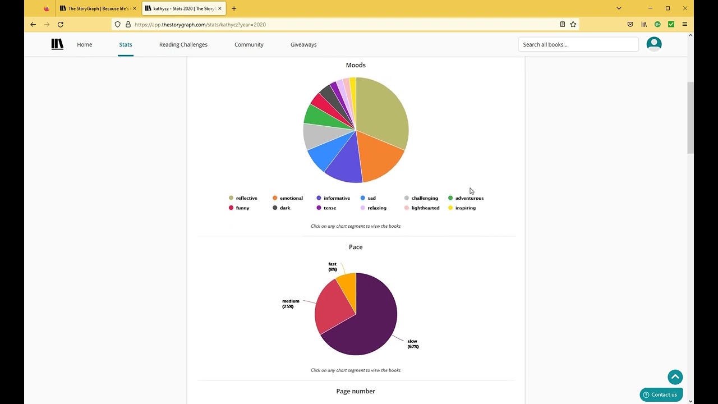This screenshot has height=404, width=718.
Task: Toggle reflective mood legend entry
Action: (x=243, y=198)
